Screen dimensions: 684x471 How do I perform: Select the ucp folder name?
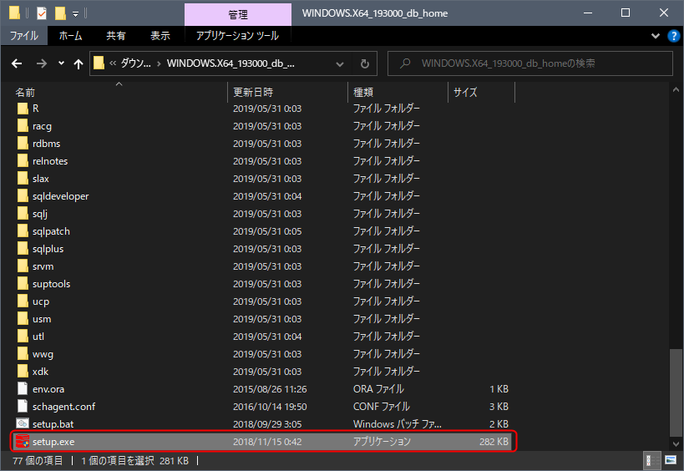pyautogui.click(x=41, y=301)
